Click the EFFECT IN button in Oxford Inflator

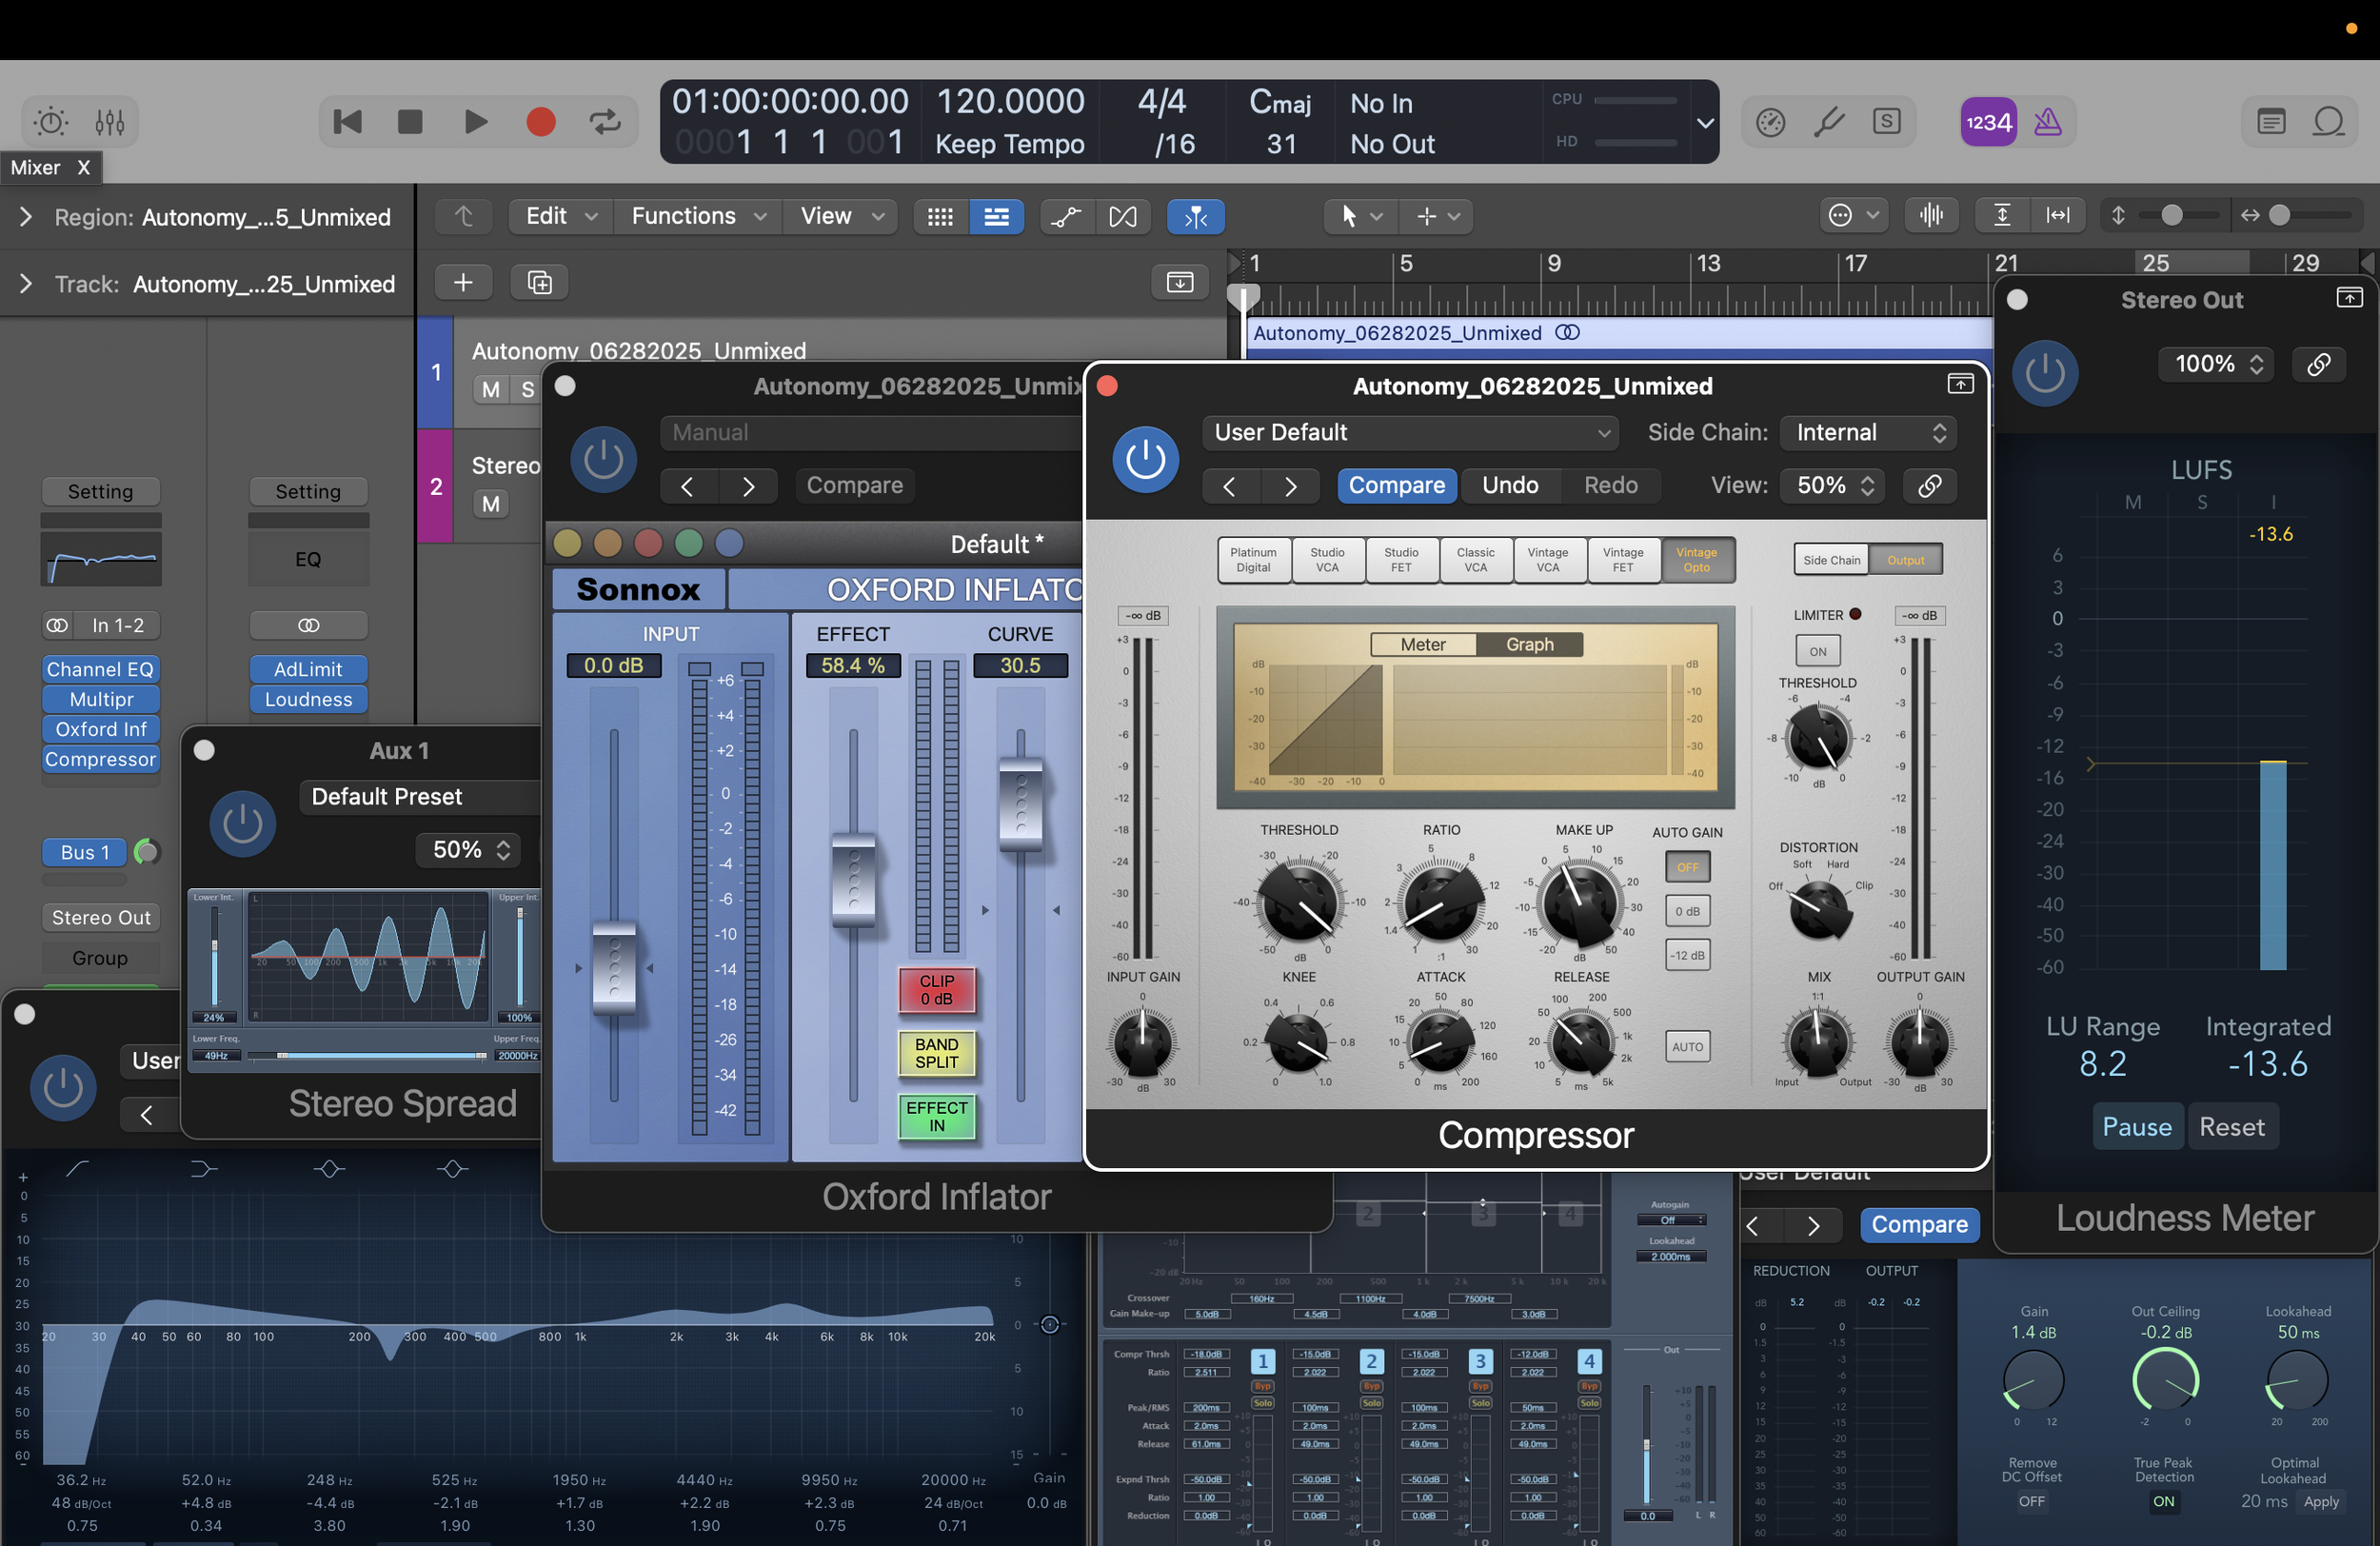tap(936, 1116)
